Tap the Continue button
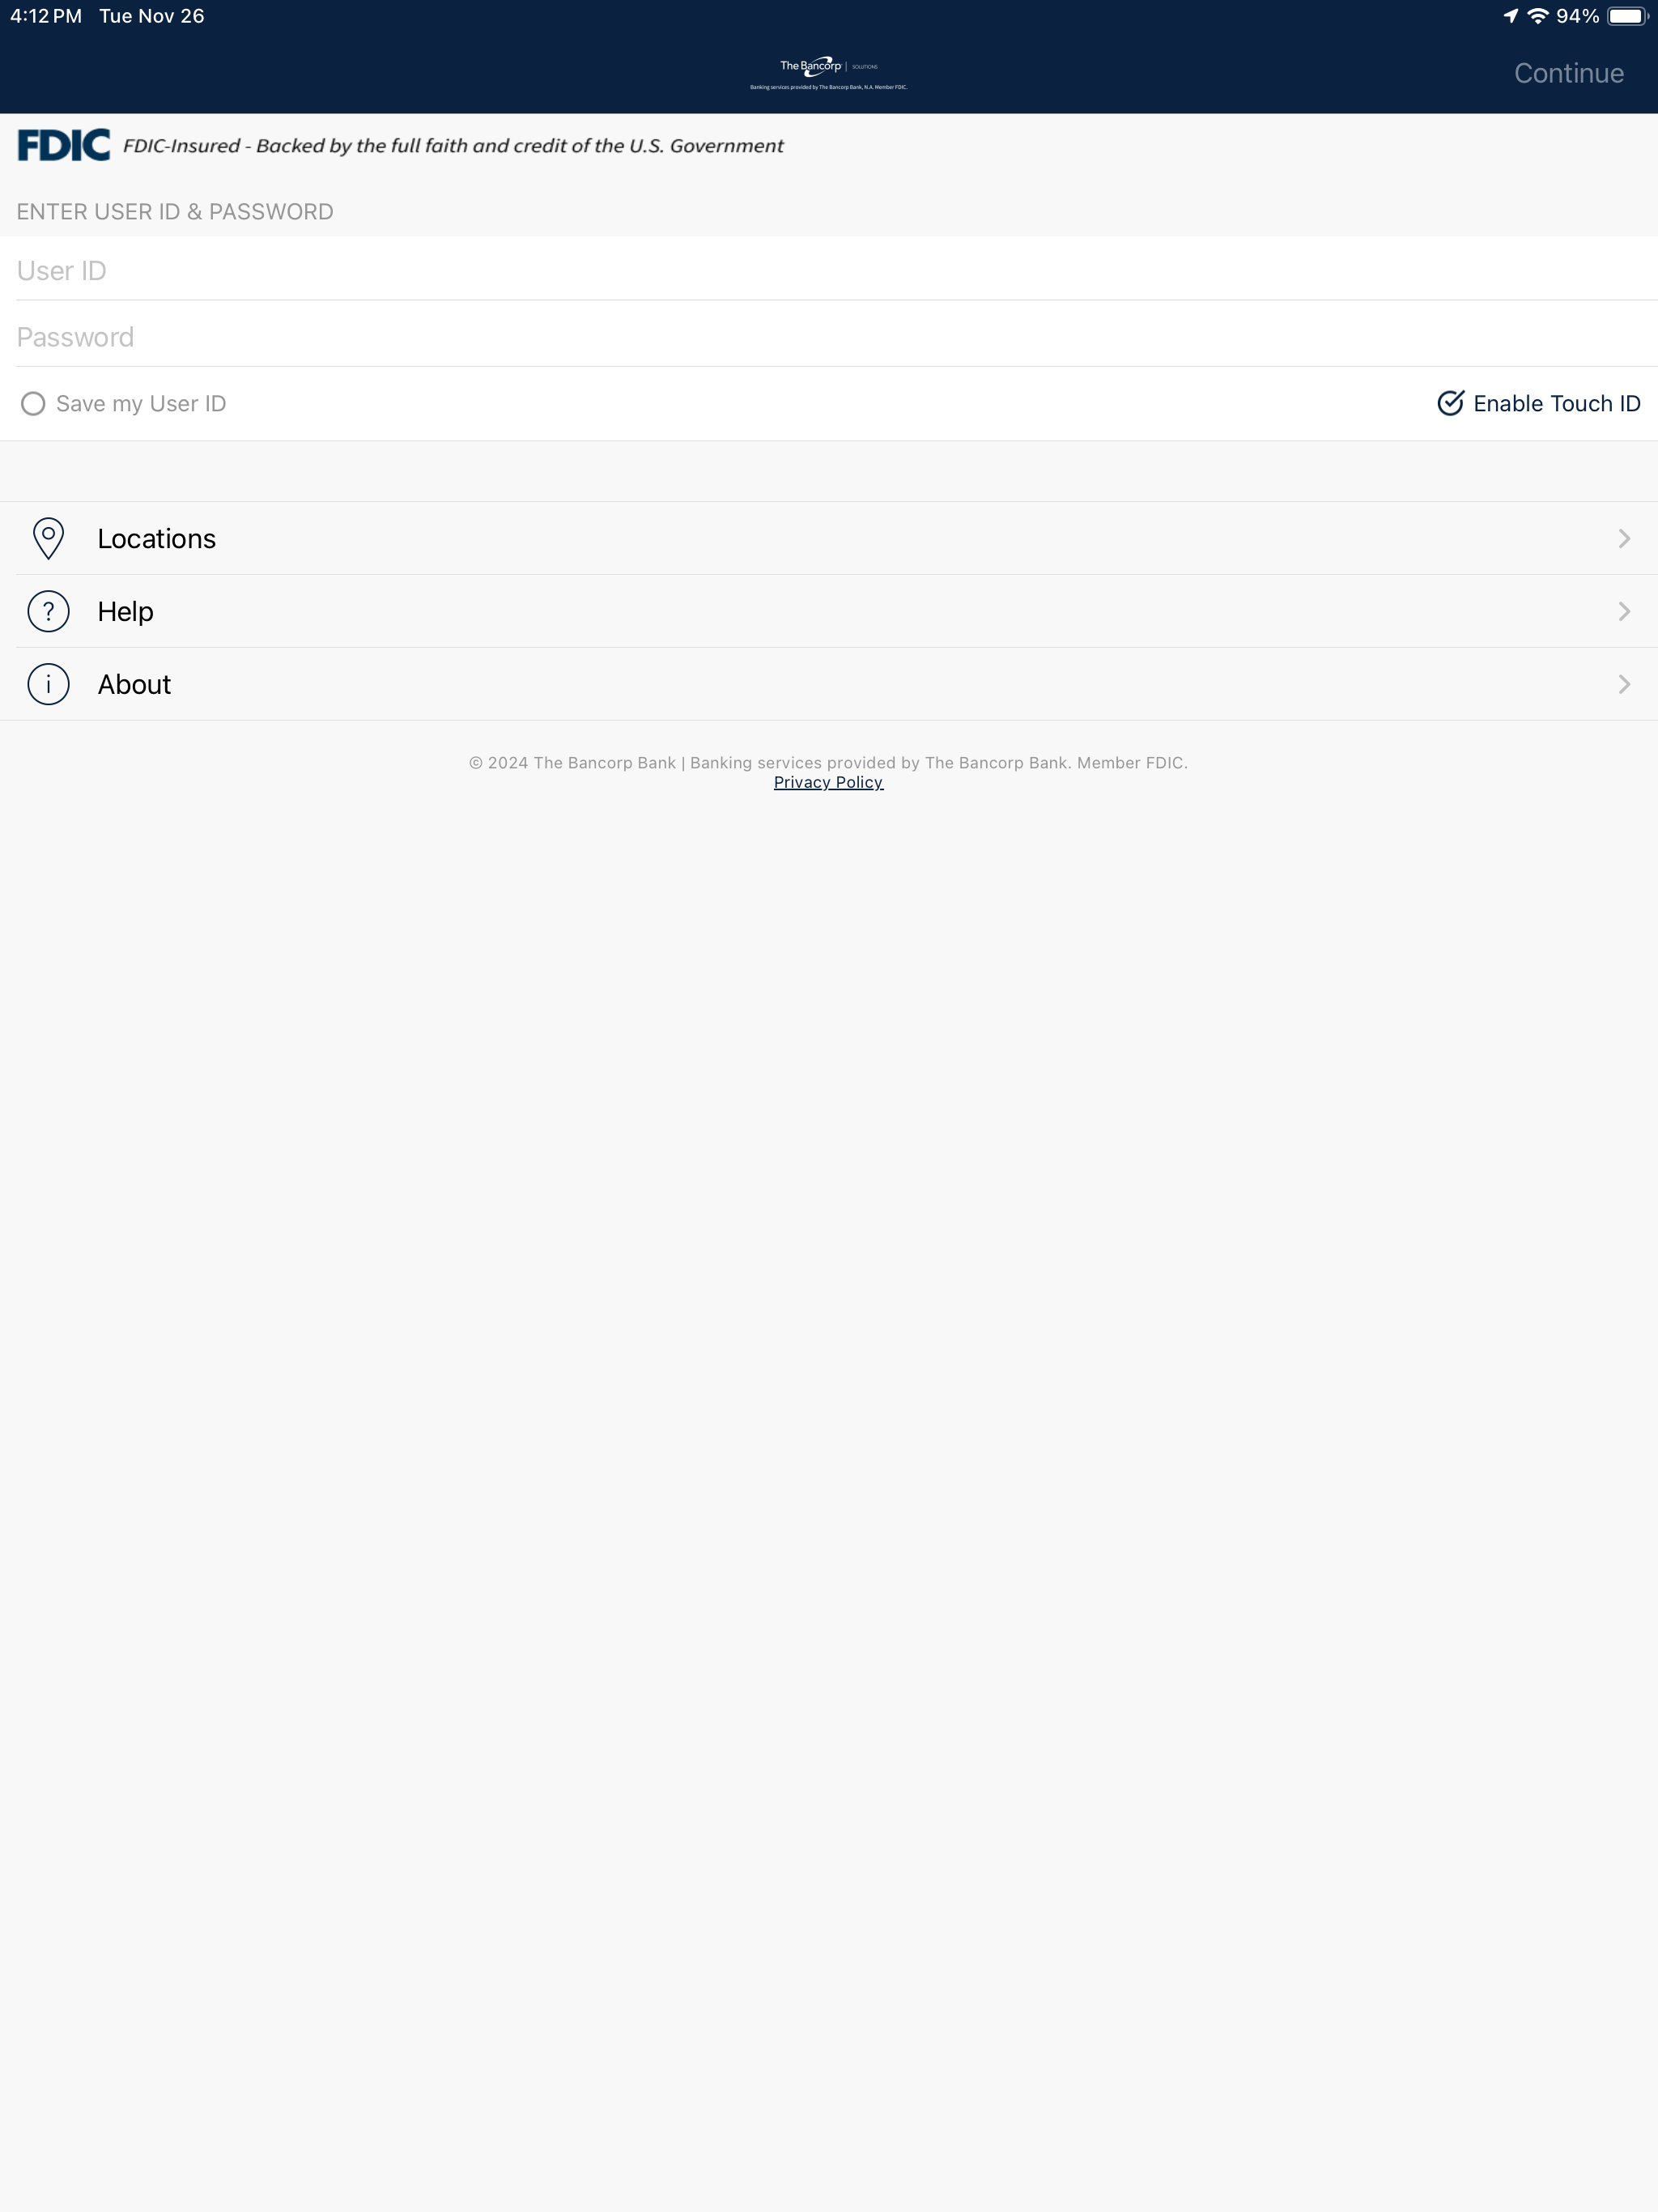The height and width of the screenshot is (2212, 1658). (x=1568, y=73)
